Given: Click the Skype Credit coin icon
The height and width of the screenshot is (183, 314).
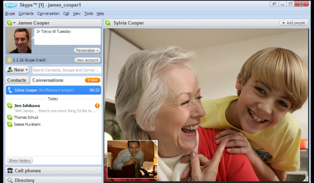Looking at the screenshot, I should point(9,60).
